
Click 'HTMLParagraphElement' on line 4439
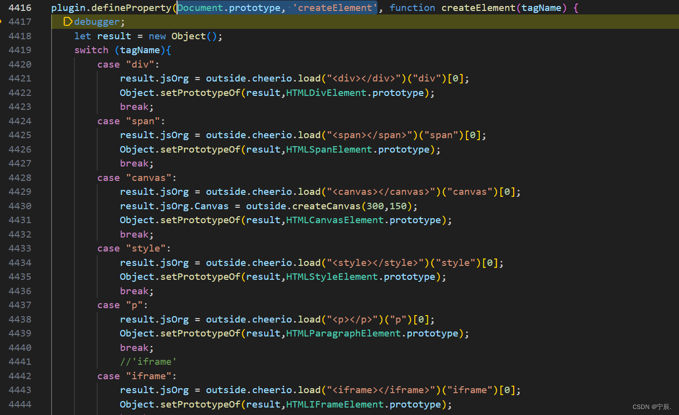[344, 333]
